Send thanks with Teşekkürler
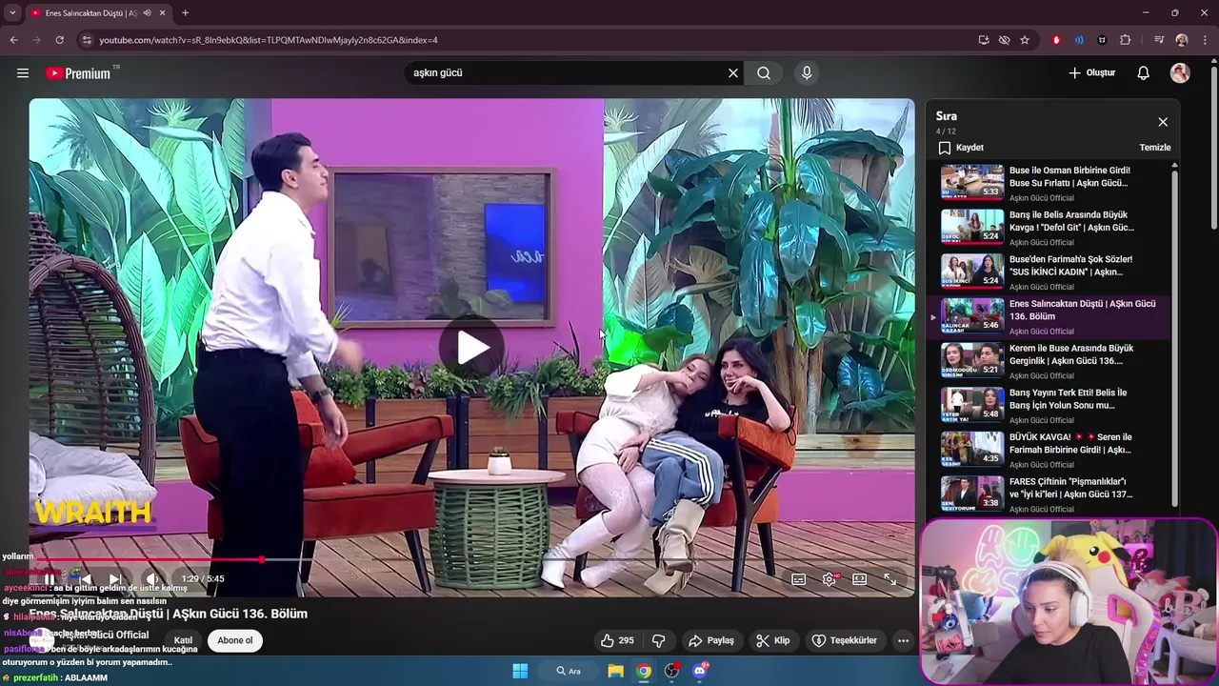 coord(845,640)
